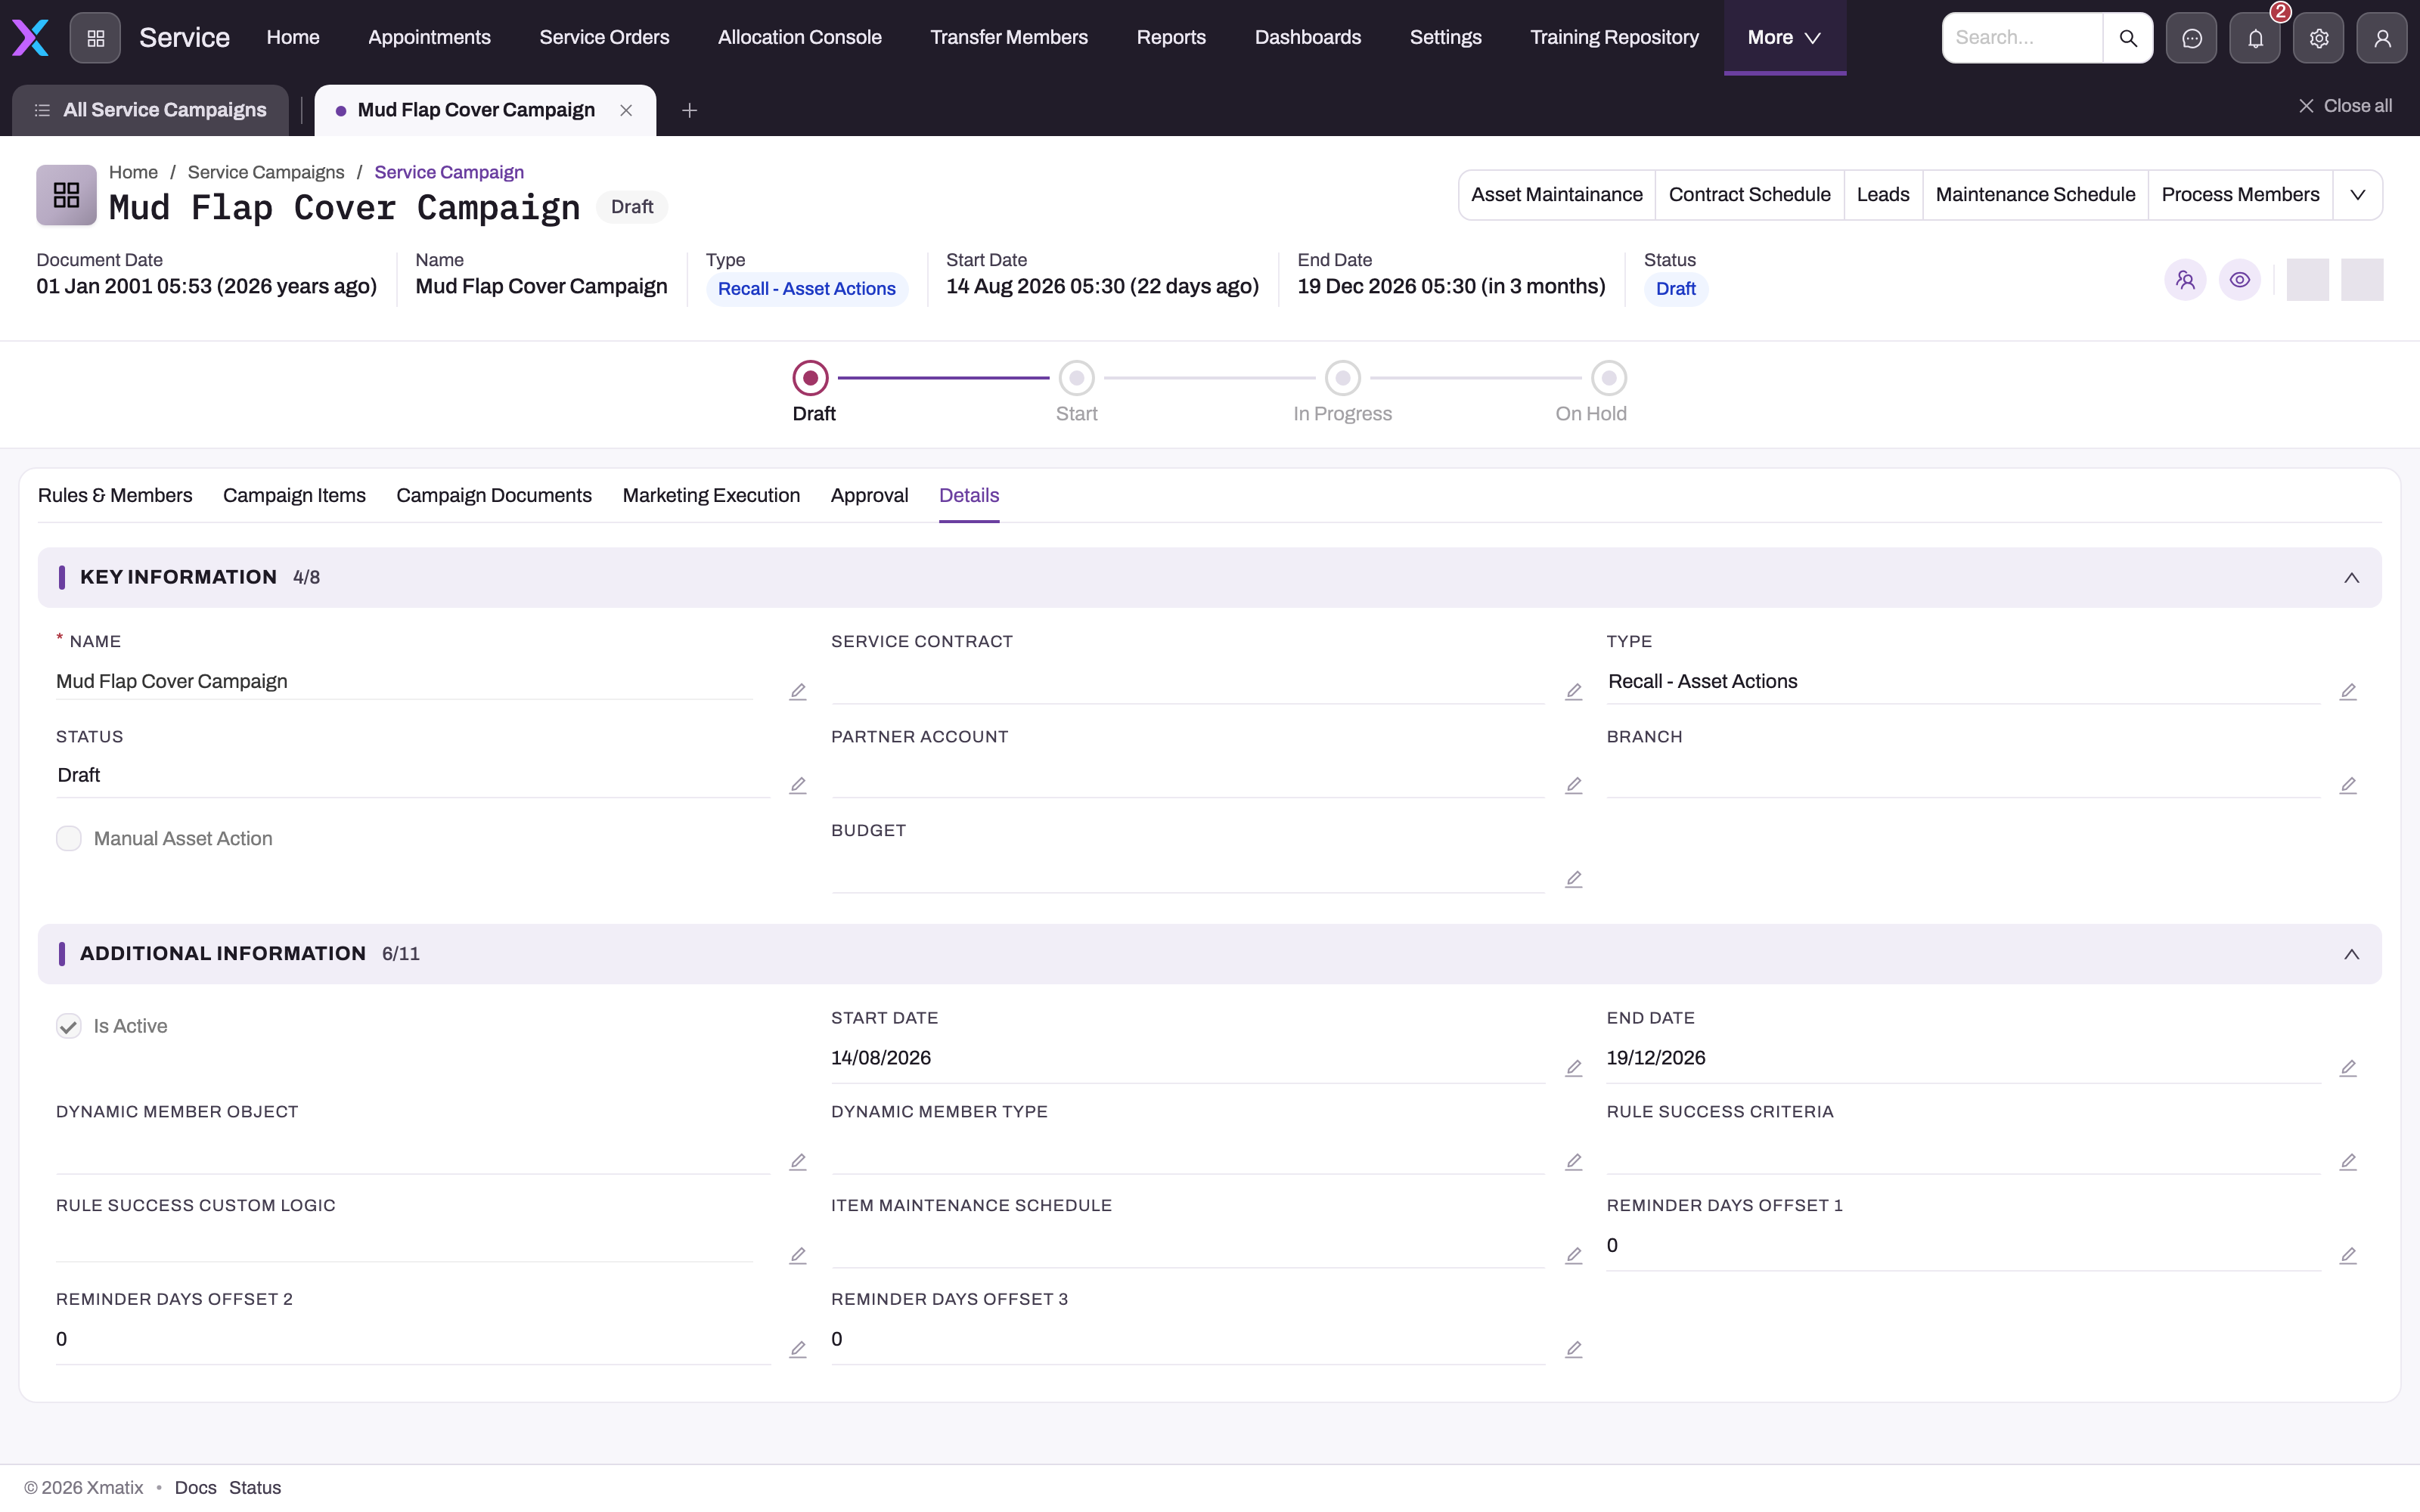
Task: Toggle the eye watch icon
Action: 2240,280
